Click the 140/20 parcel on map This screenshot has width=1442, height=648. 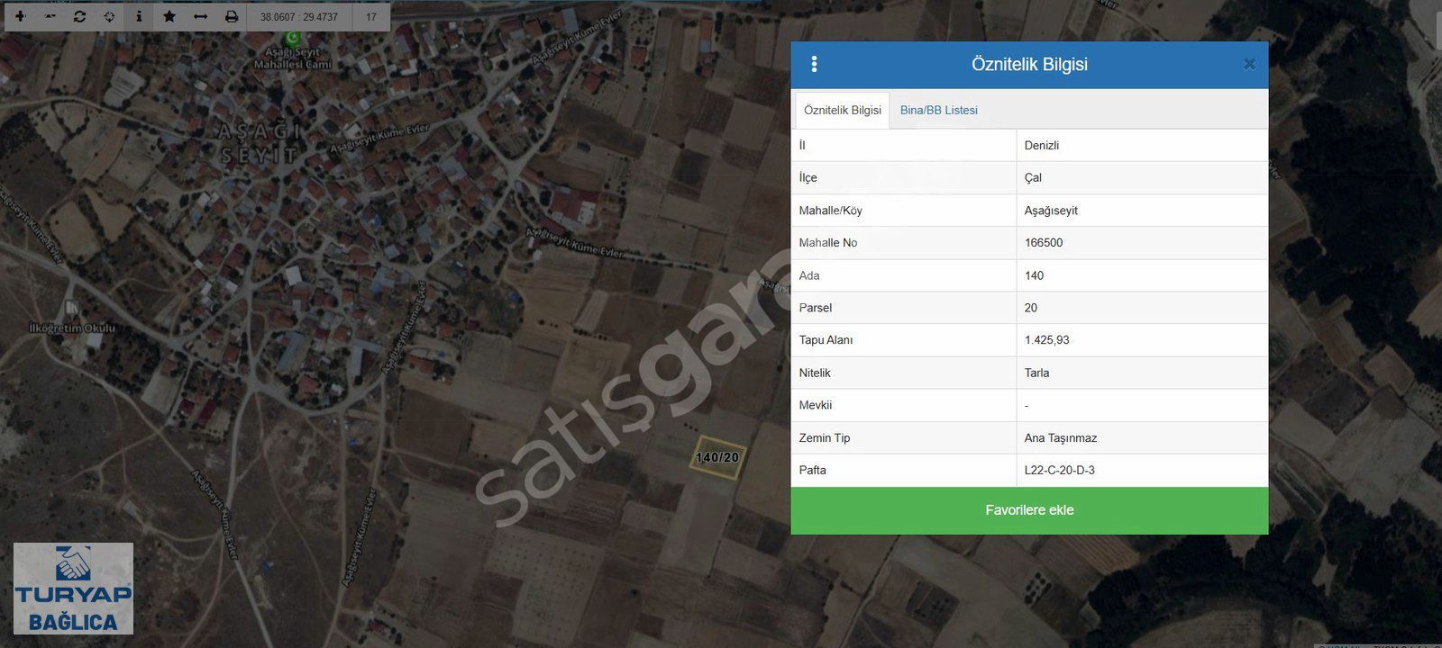tap(717, 457)
